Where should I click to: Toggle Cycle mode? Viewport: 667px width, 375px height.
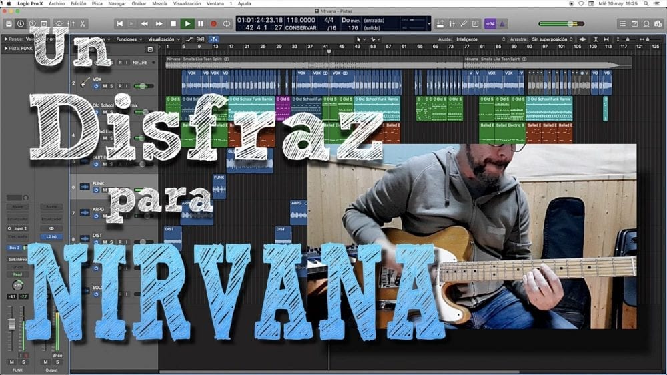[227, 24]
